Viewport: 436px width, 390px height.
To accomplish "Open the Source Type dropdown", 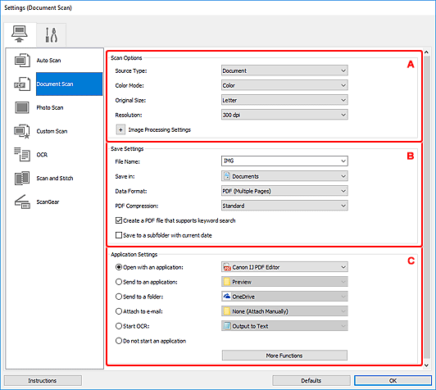I will (284, 70).
